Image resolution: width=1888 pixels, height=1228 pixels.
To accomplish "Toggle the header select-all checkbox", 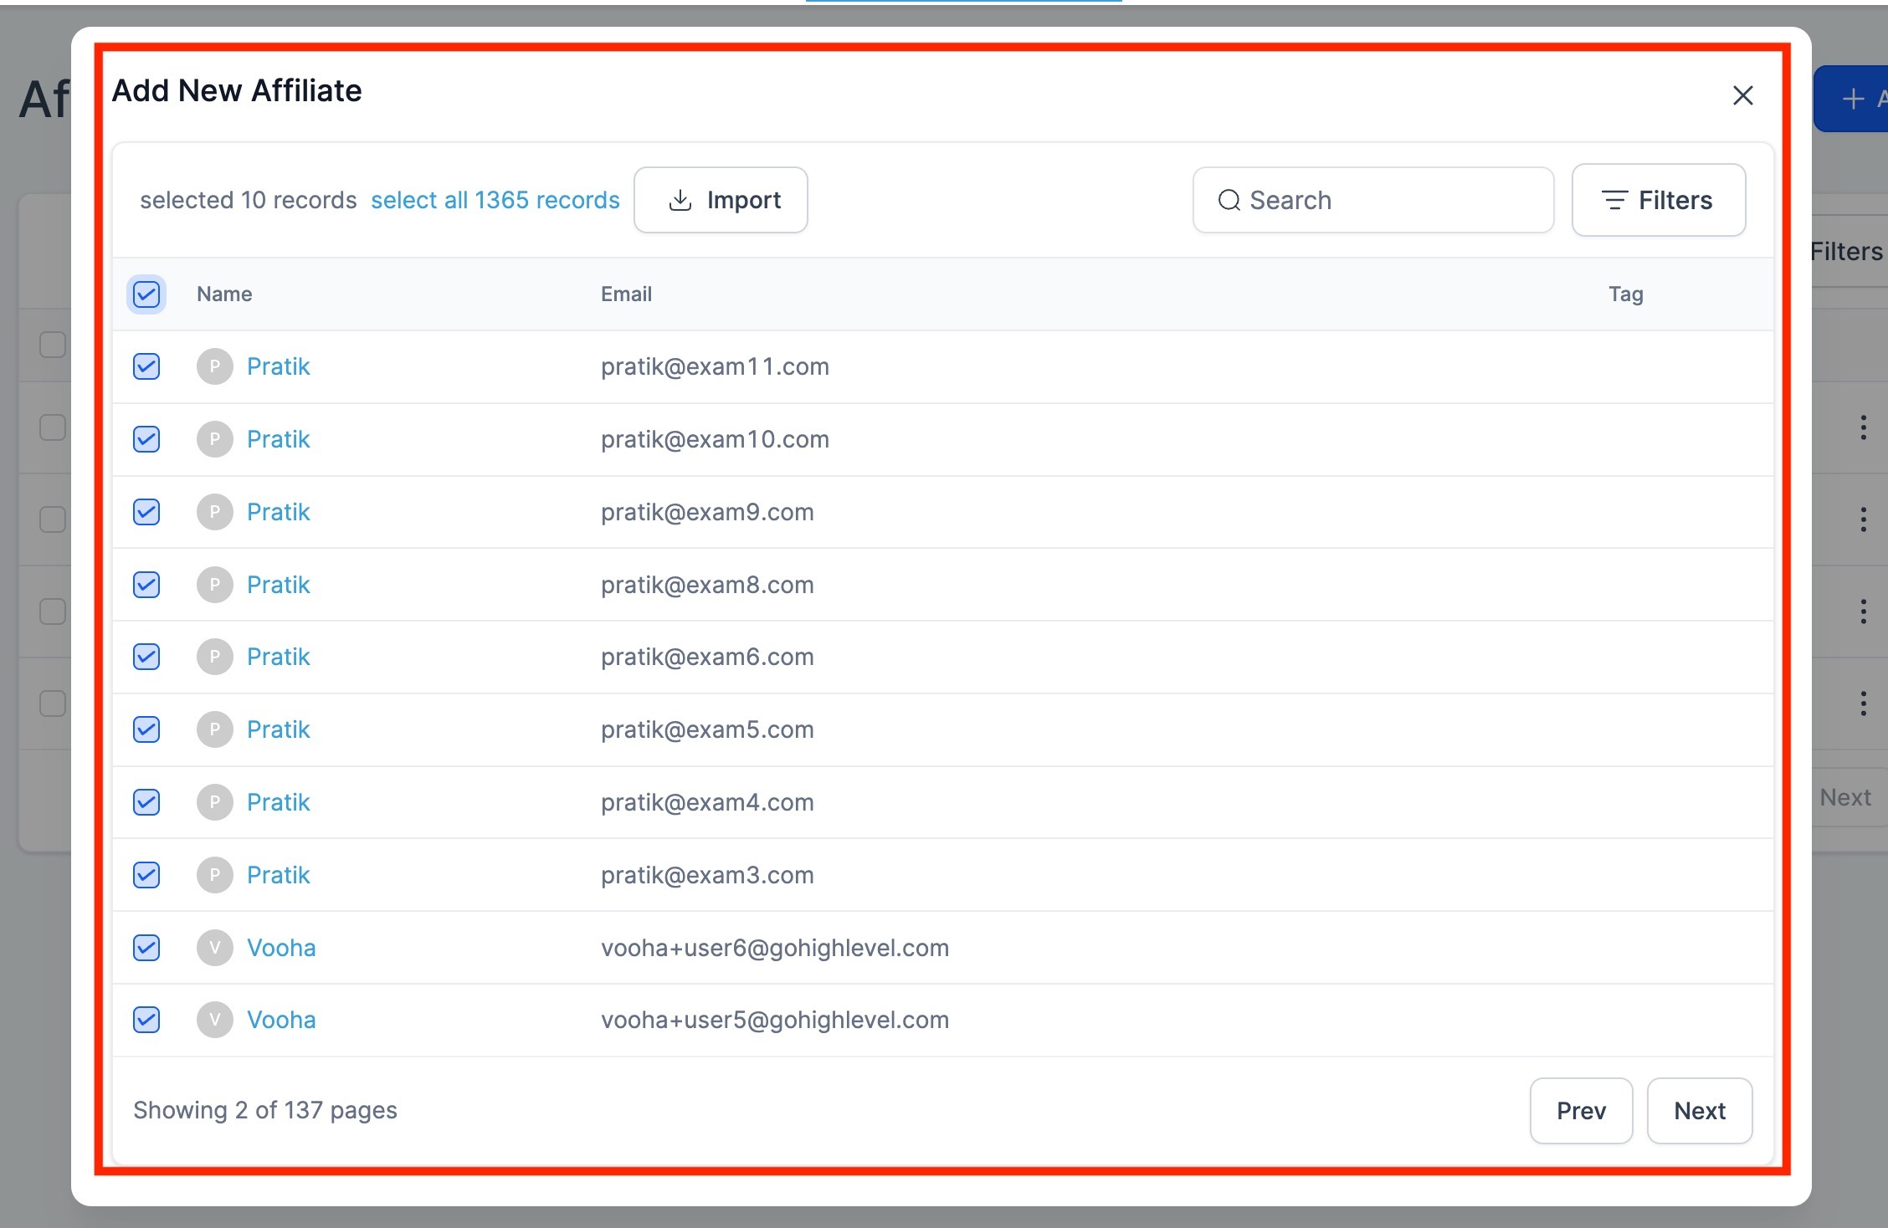I will pyautogui.click(x=146, y=294).
